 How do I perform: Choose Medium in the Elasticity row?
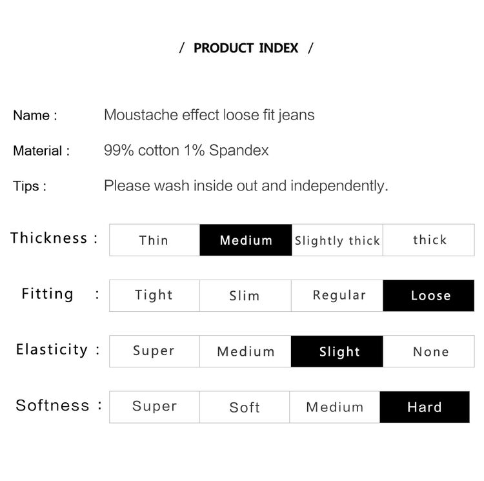245,351
